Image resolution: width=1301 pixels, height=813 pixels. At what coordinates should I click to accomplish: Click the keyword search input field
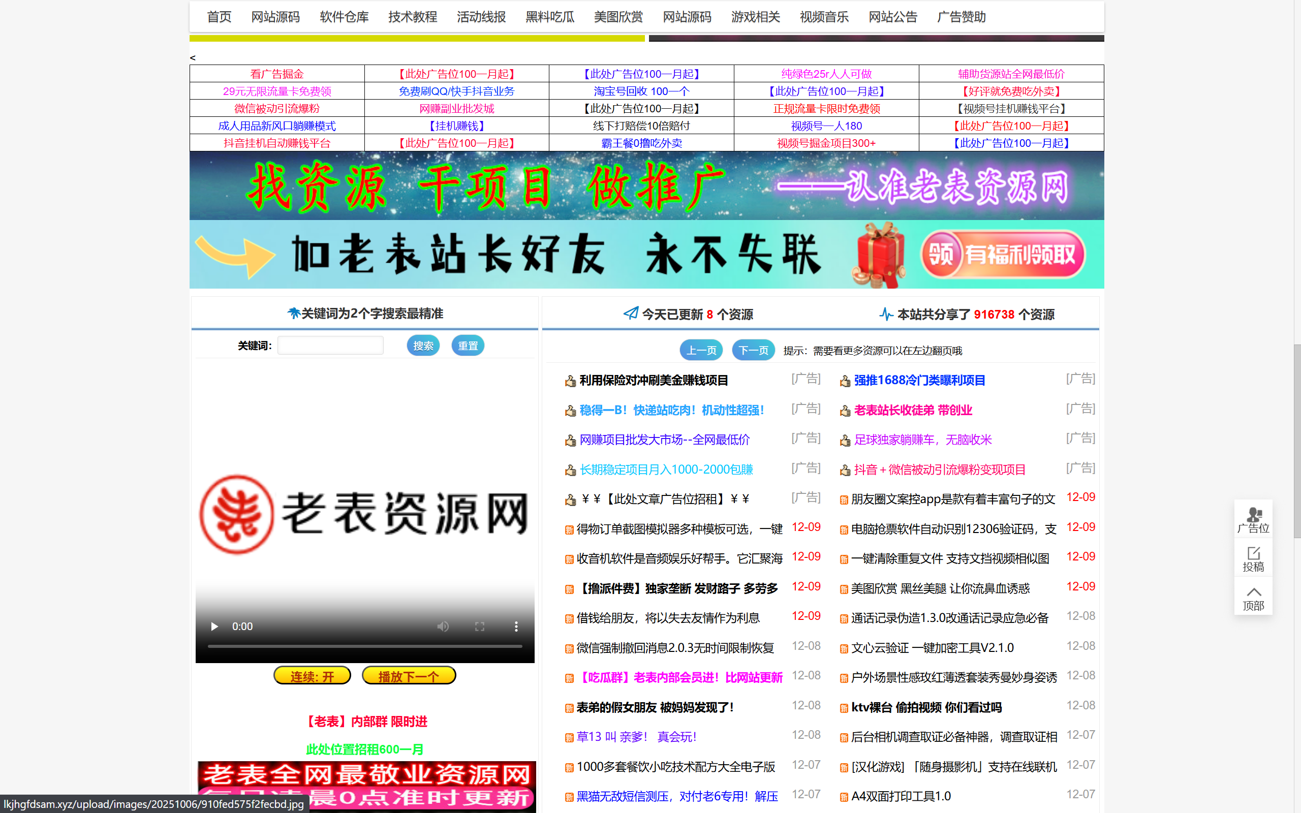coord(330,345)
